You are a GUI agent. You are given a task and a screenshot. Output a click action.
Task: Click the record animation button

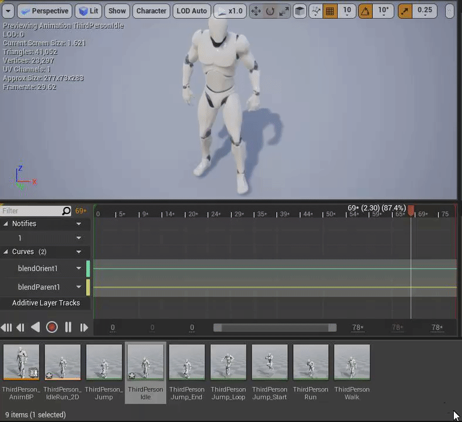point(52,327)
